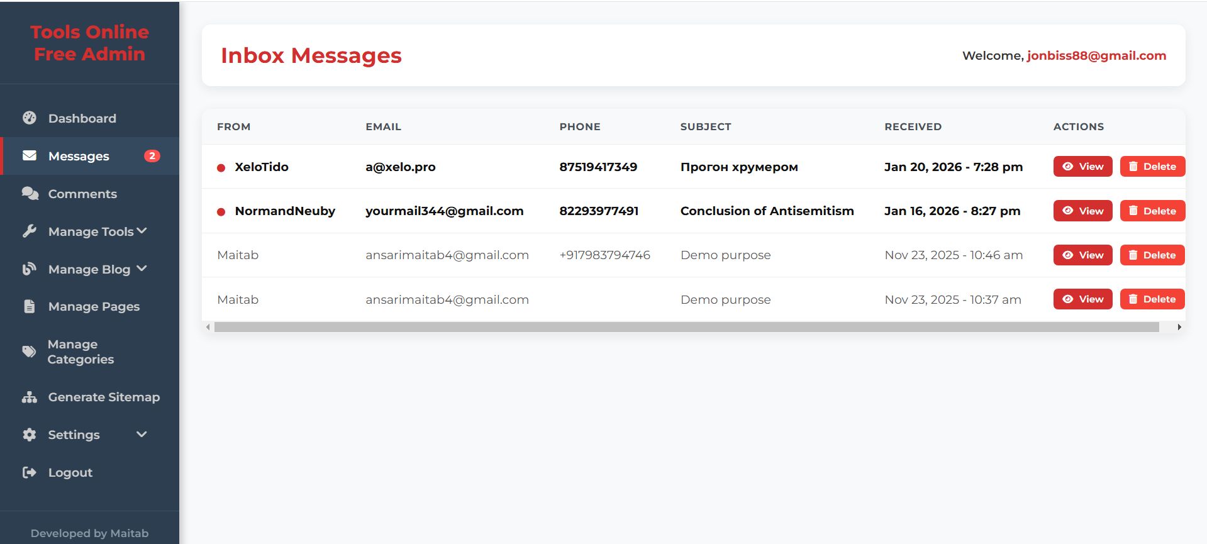The height and width of the screenshot is (544, 1207).
Task: Expand the Manage Blog submenu chevron
Action: pyautogui.click(x=142, y=269)
